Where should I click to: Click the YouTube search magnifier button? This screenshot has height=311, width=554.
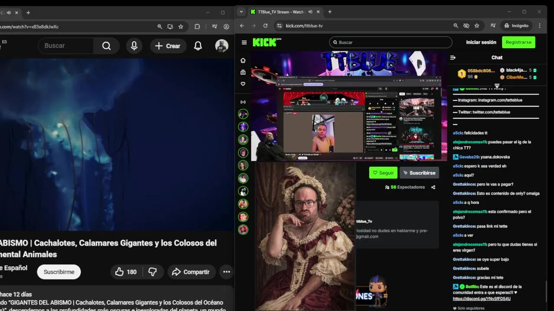(106, 46)
